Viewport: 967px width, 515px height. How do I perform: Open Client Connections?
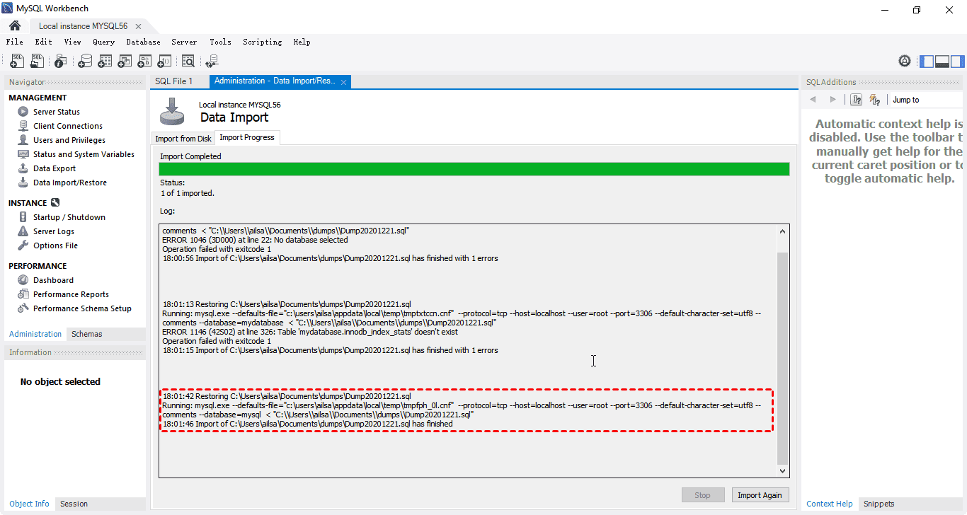point(68,126)
